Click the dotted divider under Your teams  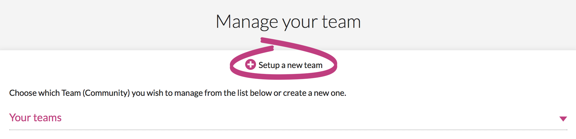coord(288,130)
